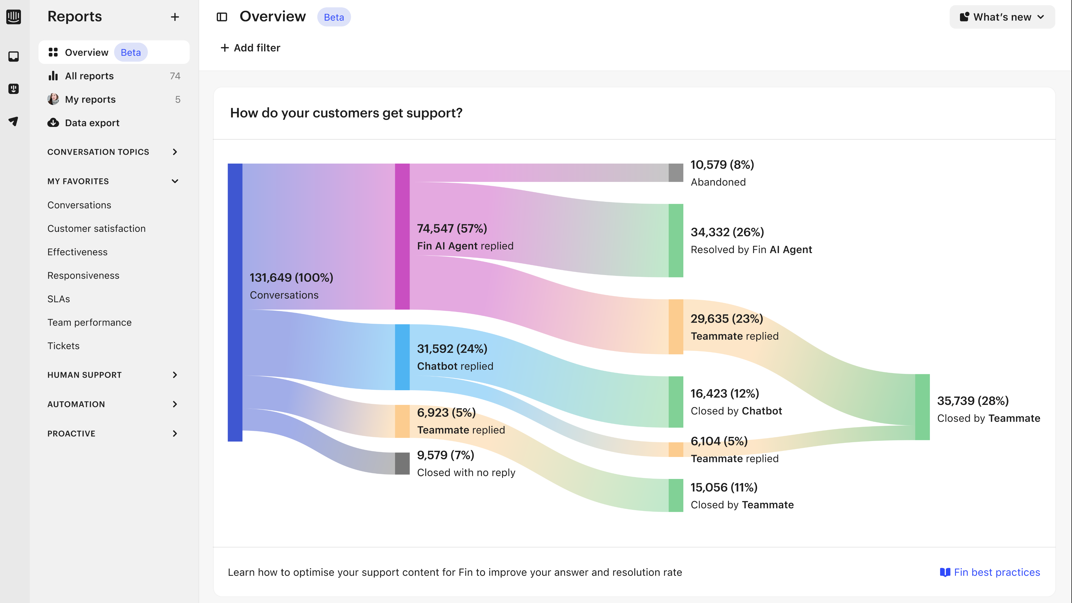
Task: Toggle the sidebar panel icon
Action: pos(222,17)
